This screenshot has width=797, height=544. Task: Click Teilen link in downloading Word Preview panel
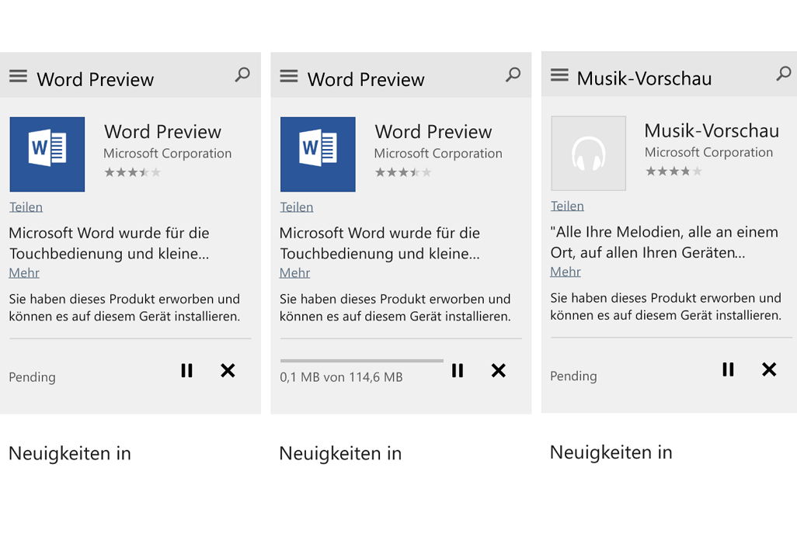pyautogui.click(x=296, y=207)
